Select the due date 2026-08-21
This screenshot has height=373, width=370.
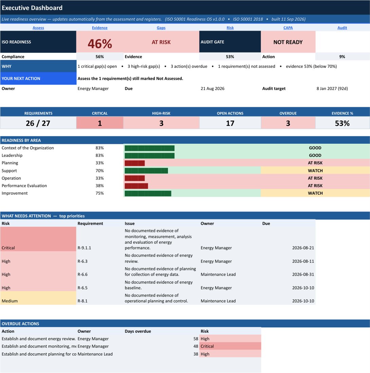tap(303, 248)
